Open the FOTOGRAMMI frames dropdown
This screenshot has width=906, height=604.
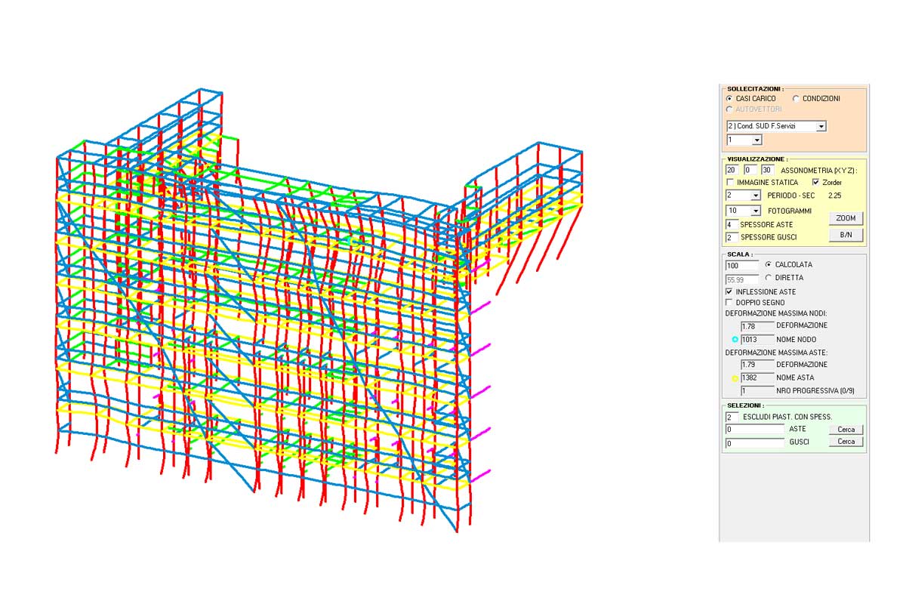click(x=756, y=211)
